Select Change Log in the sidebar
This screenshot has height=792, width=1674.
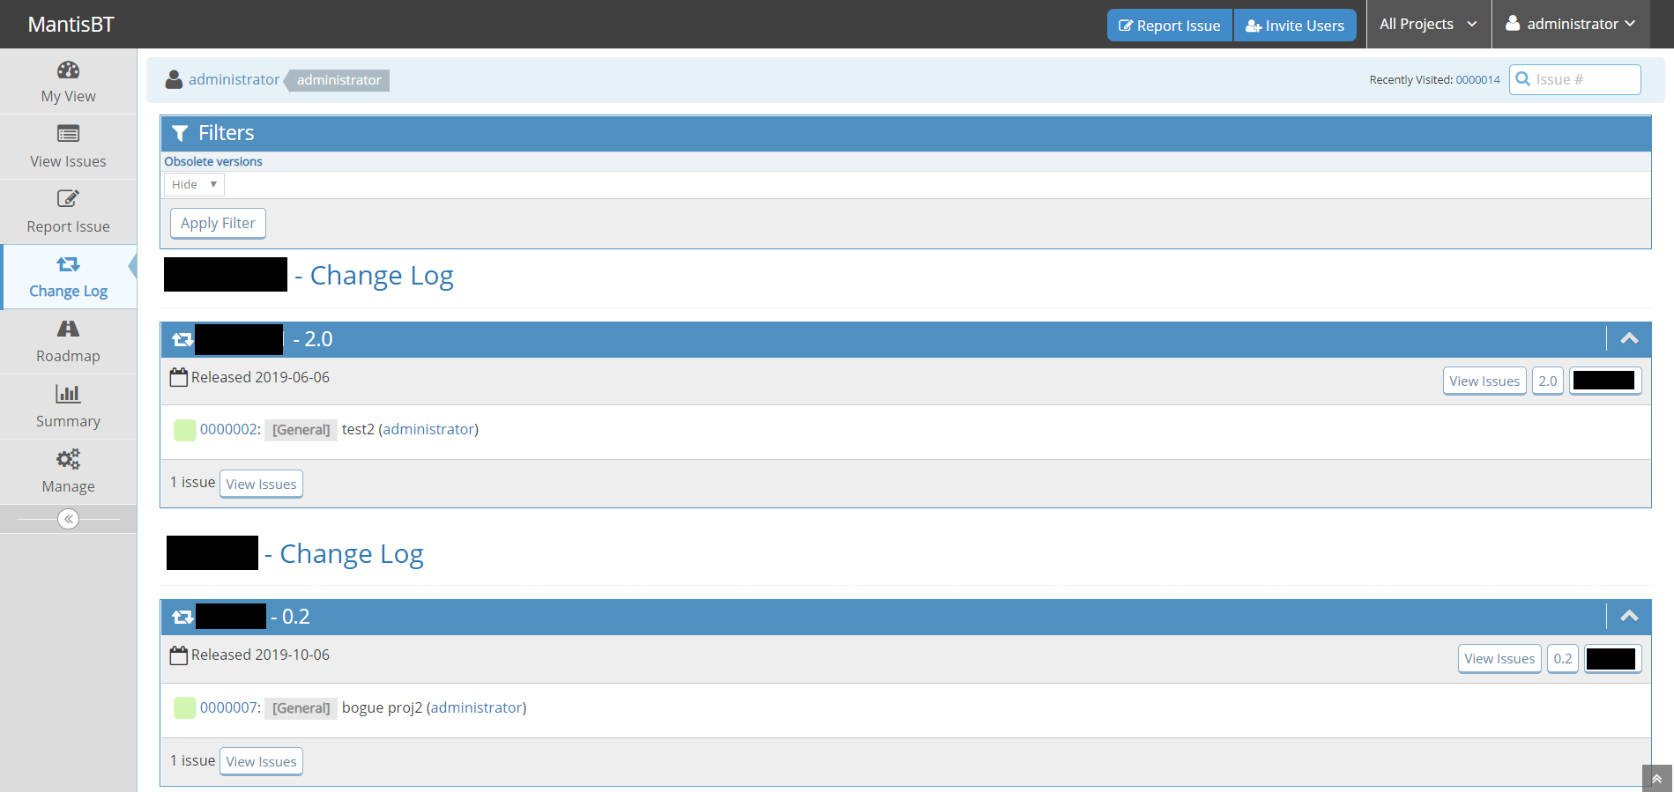click(x=68, y=277)
